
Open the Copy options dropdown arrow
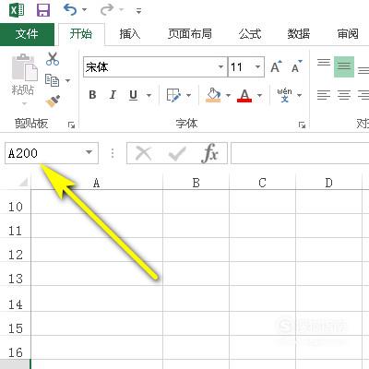(x=67, y=81)
